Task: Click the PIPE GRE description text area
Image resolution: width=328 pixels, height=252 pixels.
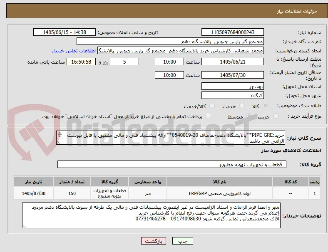Action: (171, 138)
